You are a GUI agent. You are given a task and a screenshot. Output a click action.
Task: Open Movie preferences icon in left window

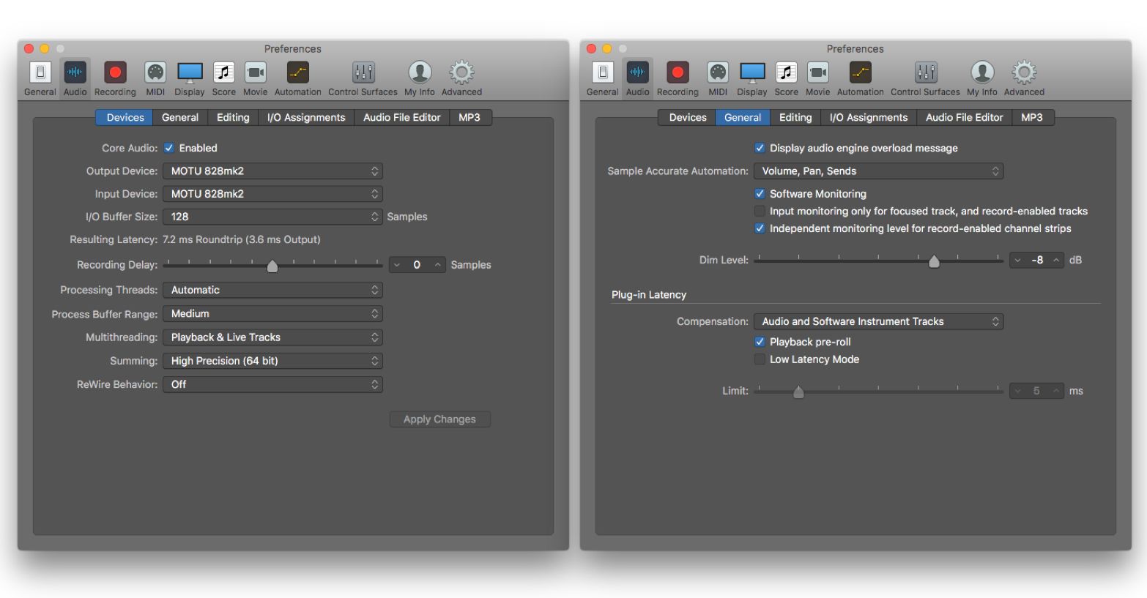pos(256,72)
